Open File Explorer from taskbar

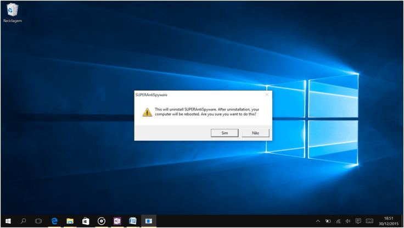70,221
